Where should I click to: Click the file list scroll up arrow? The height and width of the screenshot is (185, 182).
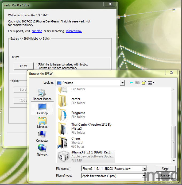174,90
